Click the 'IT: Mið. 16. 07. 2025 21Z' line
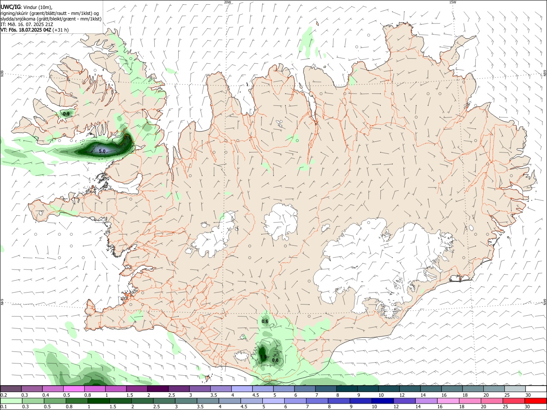547x410 pixels. point(27,24)
